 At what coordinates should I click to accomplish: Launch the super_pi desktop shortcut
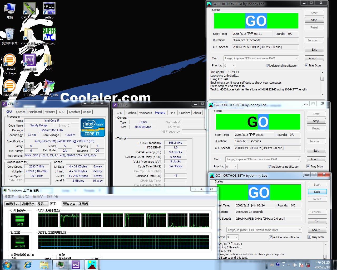click(49, 36)
